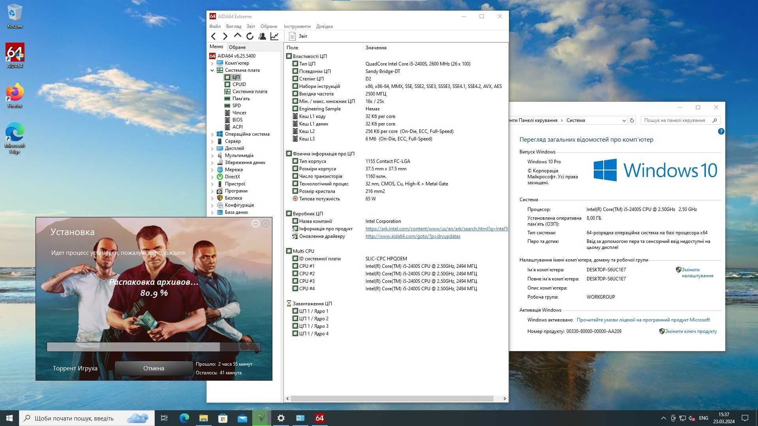The image size is (758, 426).
Task: Open the Довідка menu
Action: pos(324,26)
